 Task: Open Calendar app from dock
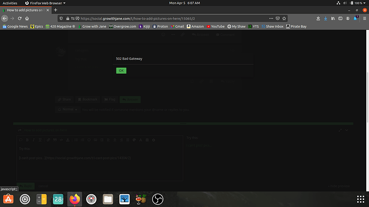[58, 199]
